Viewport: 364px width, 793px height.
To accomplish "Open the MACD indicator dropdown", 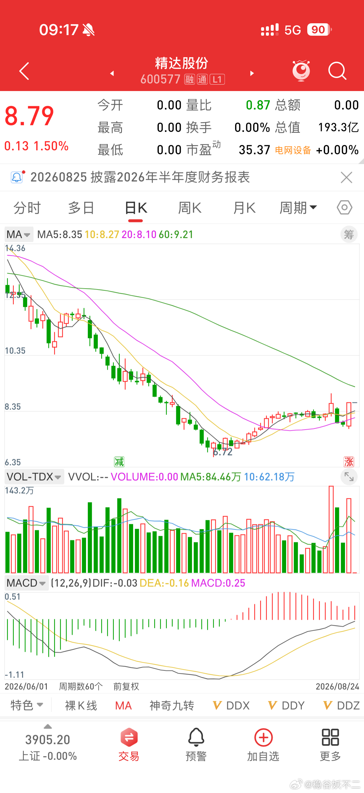I will point(27,583).
